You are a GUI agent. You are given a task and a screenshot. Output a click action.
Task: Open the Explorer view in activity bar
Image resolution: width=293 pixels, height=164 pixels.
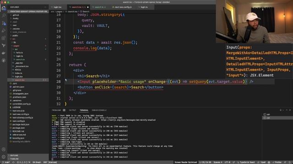click(4, 8)
